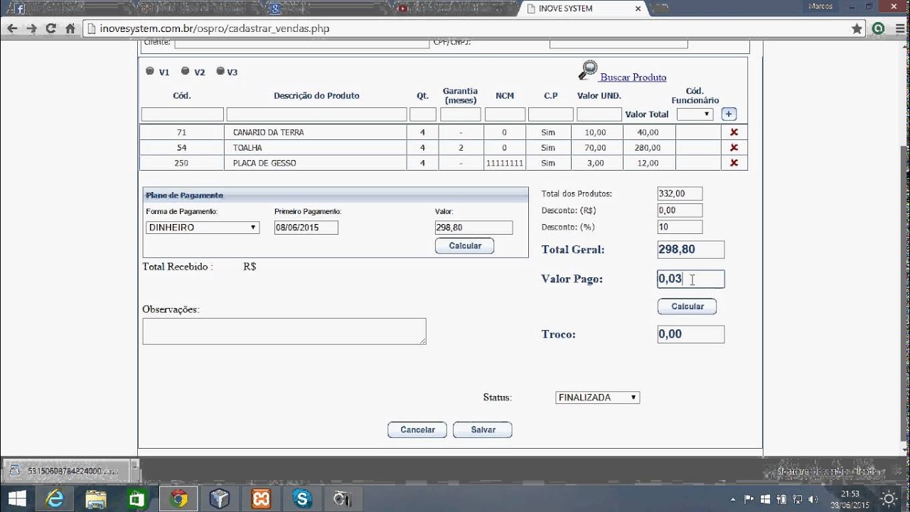The width and height of the screenshot is (910, 512).
Task: Click the plus icon to add a product row
Action: (x=729, y=114)
